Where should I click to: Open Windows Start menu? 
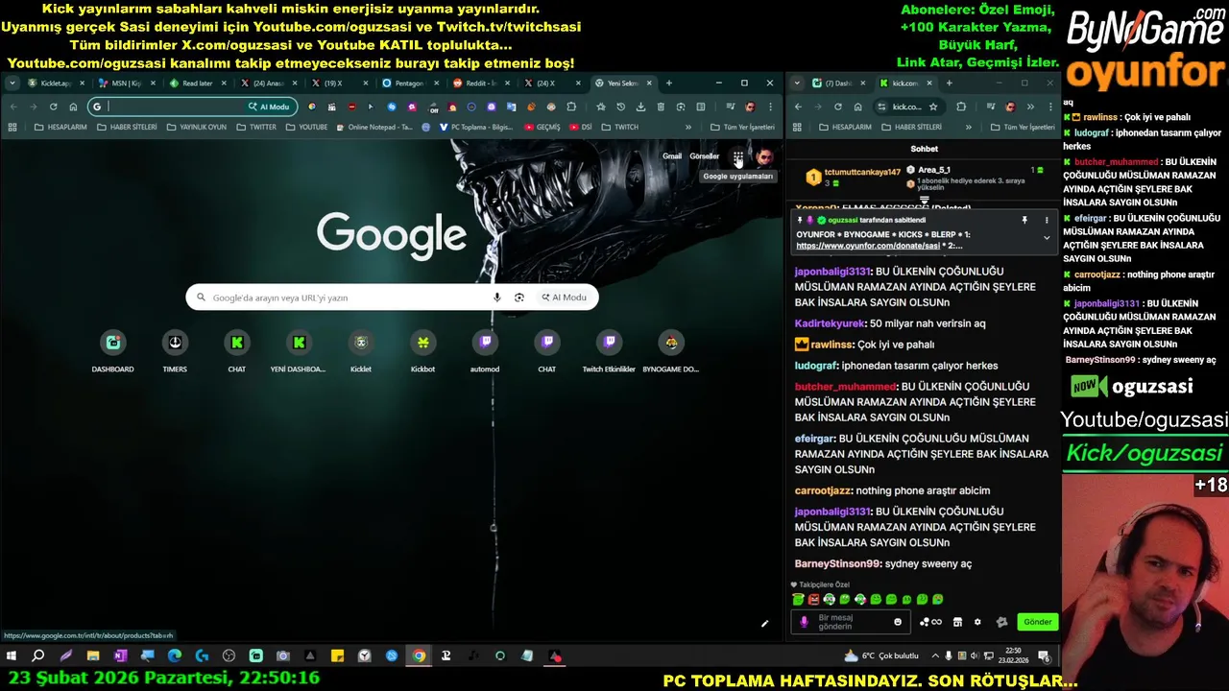12,656
